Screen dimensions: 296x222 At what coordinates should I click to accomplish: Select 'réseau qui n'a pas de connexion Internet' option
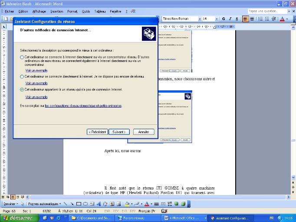[22, 90]
